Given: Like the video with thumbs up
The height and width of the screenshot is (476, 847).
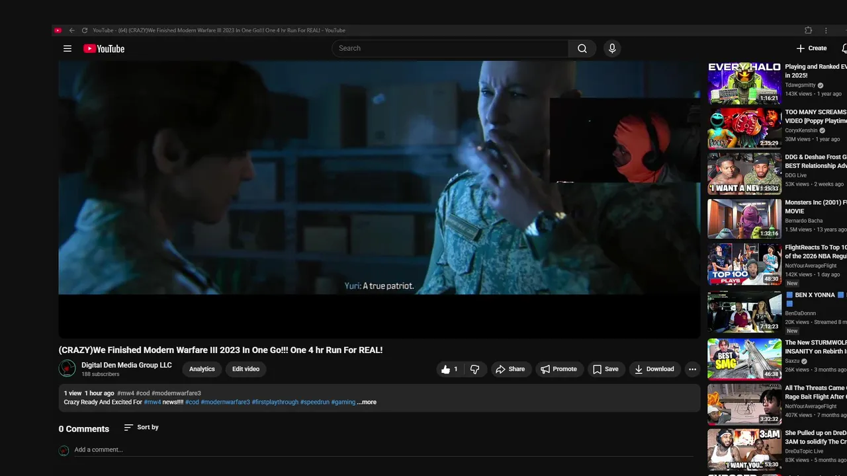Looking at the screenshot, I should (x=450, y=370).
